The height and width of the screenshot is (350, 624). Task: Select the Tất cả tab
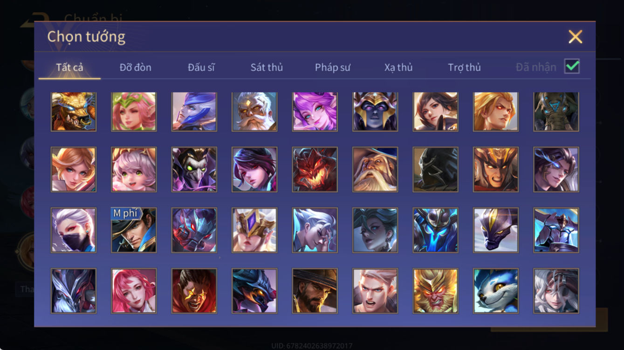pyautogui.click(x=69, y=67)
